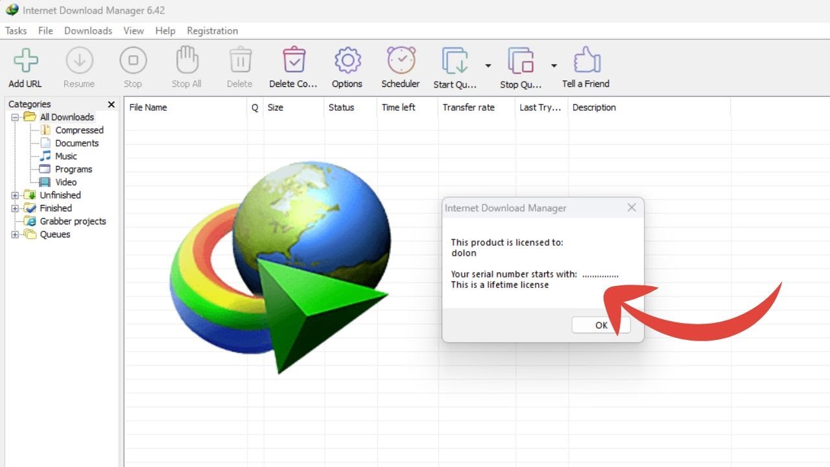The width and height of the screenshot is (830, 467).
Task: Open the Registration menu
Action: pos(212,30)
